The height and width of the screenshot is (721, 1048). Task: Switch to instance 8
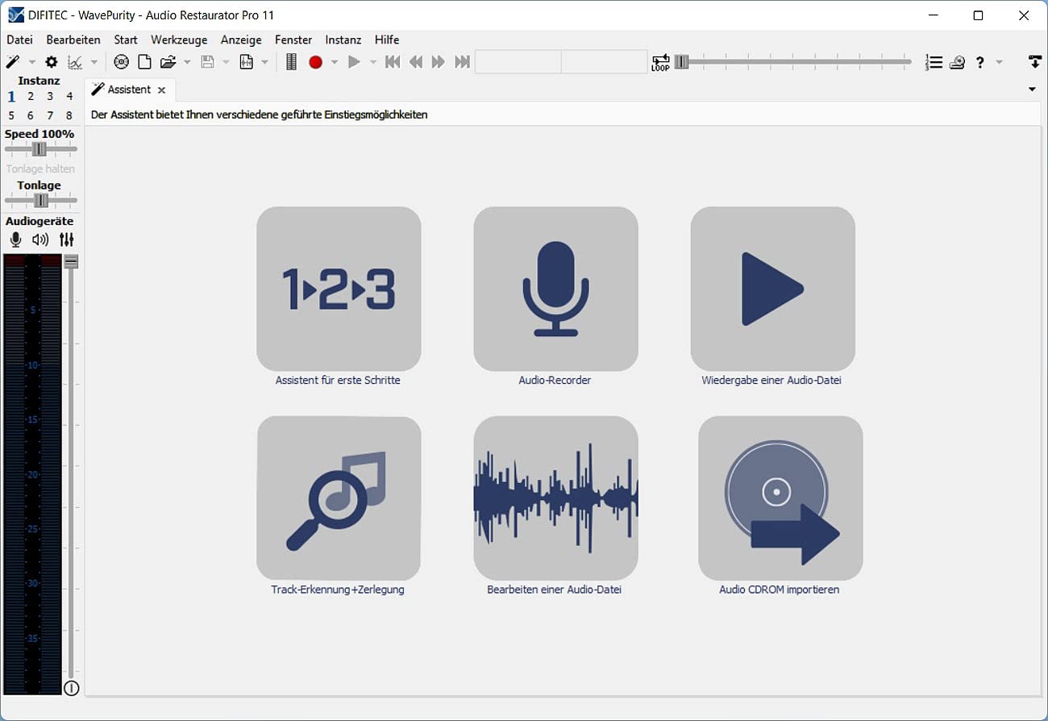(x=69, y=116)
